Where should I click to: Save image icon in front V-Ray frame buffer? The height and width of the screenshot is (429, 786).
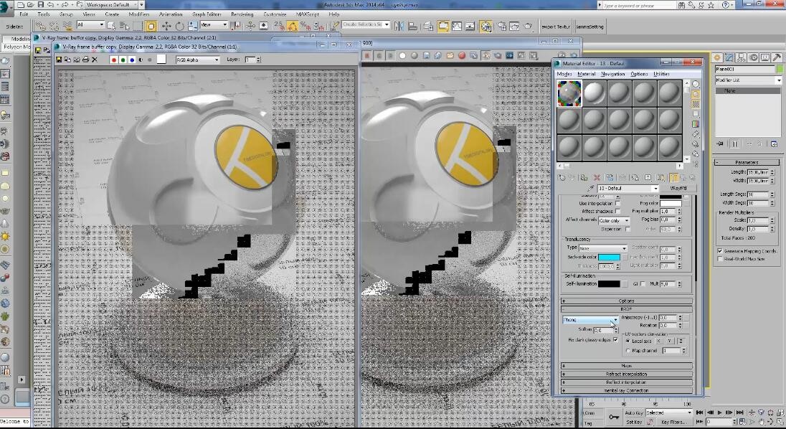[x=59, y=59]
